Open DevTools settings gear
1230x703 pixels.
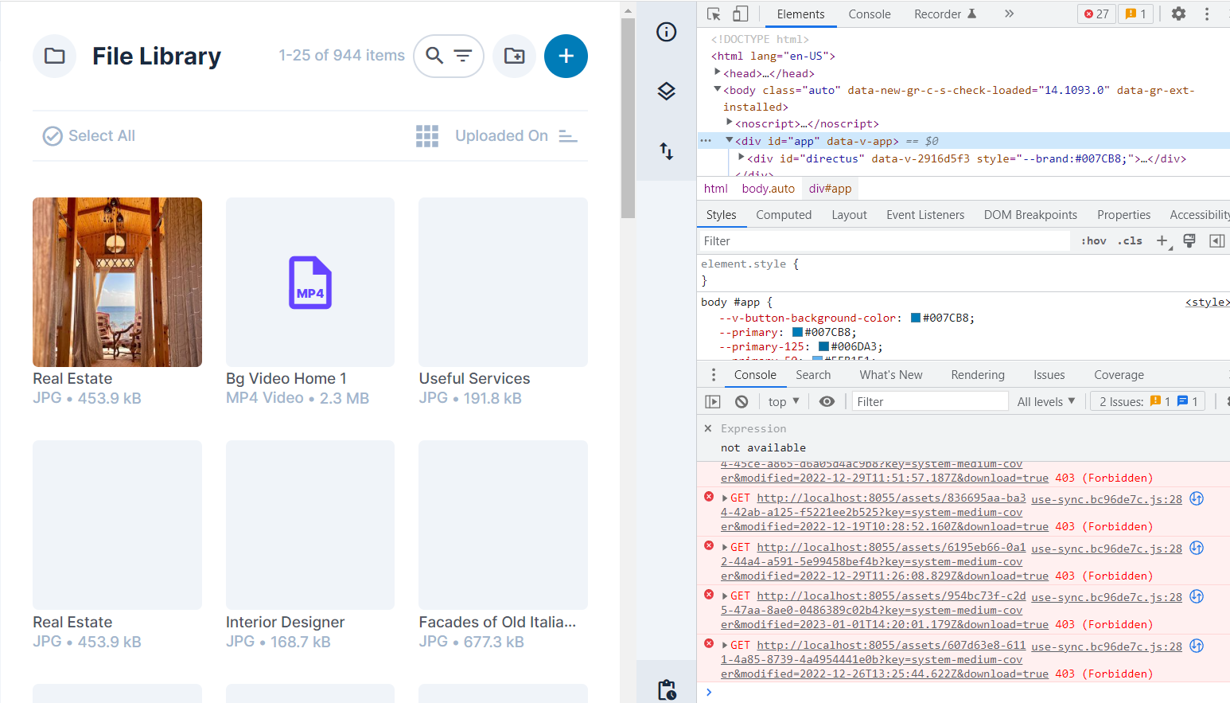pyautogui.click(x=1178, y=14)
